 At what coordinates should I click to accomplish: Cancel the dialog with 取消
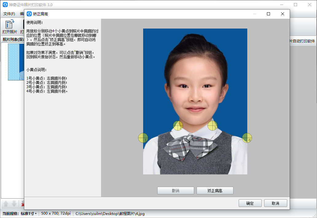[x=276, y=203]
